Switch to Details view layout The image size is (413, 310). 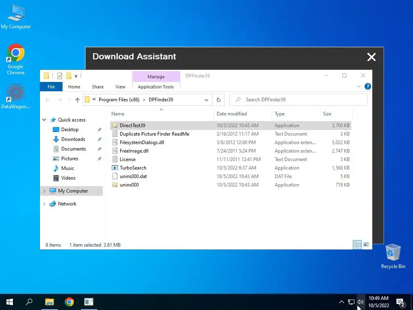(357, 245)
